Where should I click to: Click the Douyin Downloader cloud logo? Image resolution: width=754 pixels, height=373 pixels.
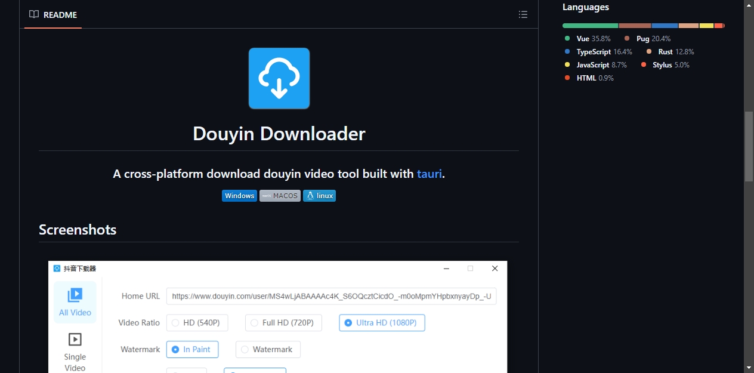click(x=279, y=78)
